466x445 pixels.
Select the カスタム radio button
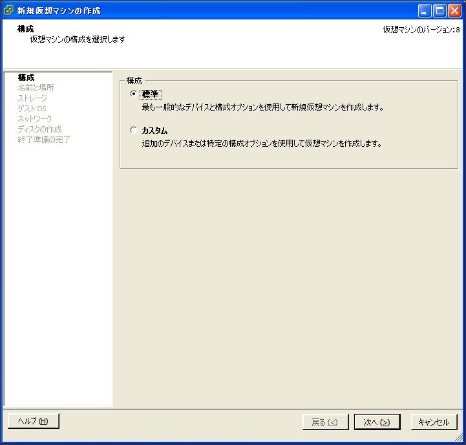pyautogui.click(x=134, y=130)
